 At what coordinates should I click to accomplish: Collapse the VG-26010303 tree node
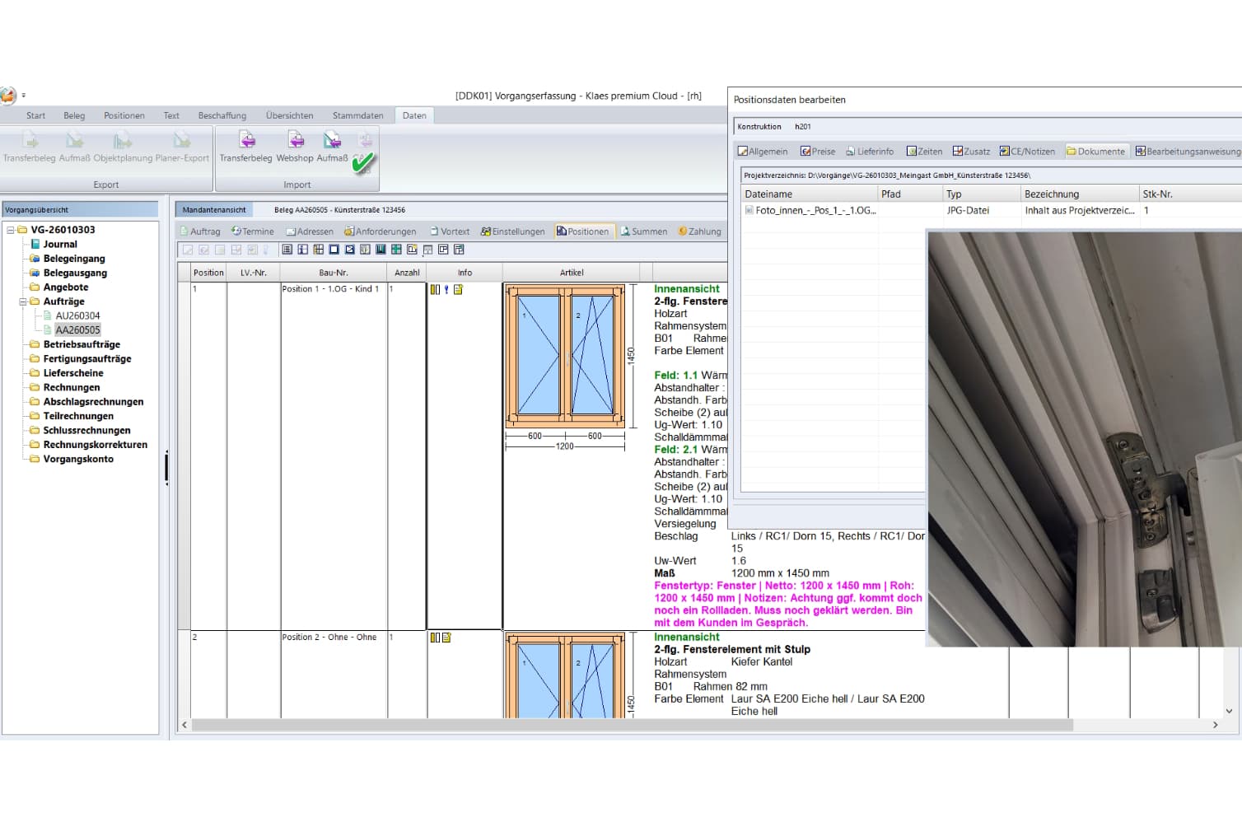click(11, 230)
